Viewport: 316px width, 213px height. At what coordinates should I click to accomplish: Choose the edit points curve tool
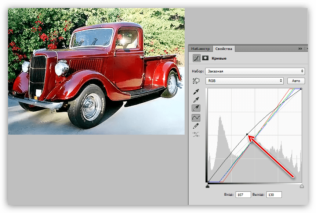click(196, 118)
